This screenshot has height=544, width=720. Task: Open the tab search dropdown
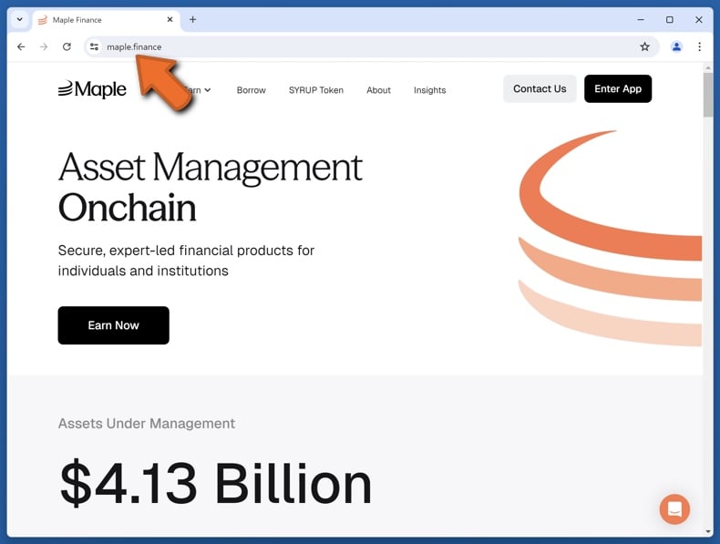20,20
